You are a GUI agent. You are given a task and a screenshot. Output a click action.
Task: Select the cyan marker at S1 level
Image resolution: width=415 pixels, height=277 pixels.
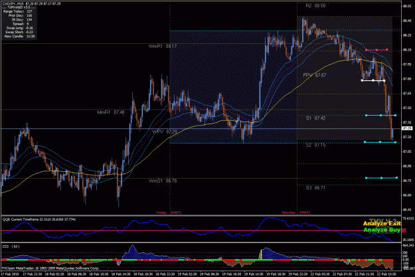pyautogui.click(x=380, y=115)
